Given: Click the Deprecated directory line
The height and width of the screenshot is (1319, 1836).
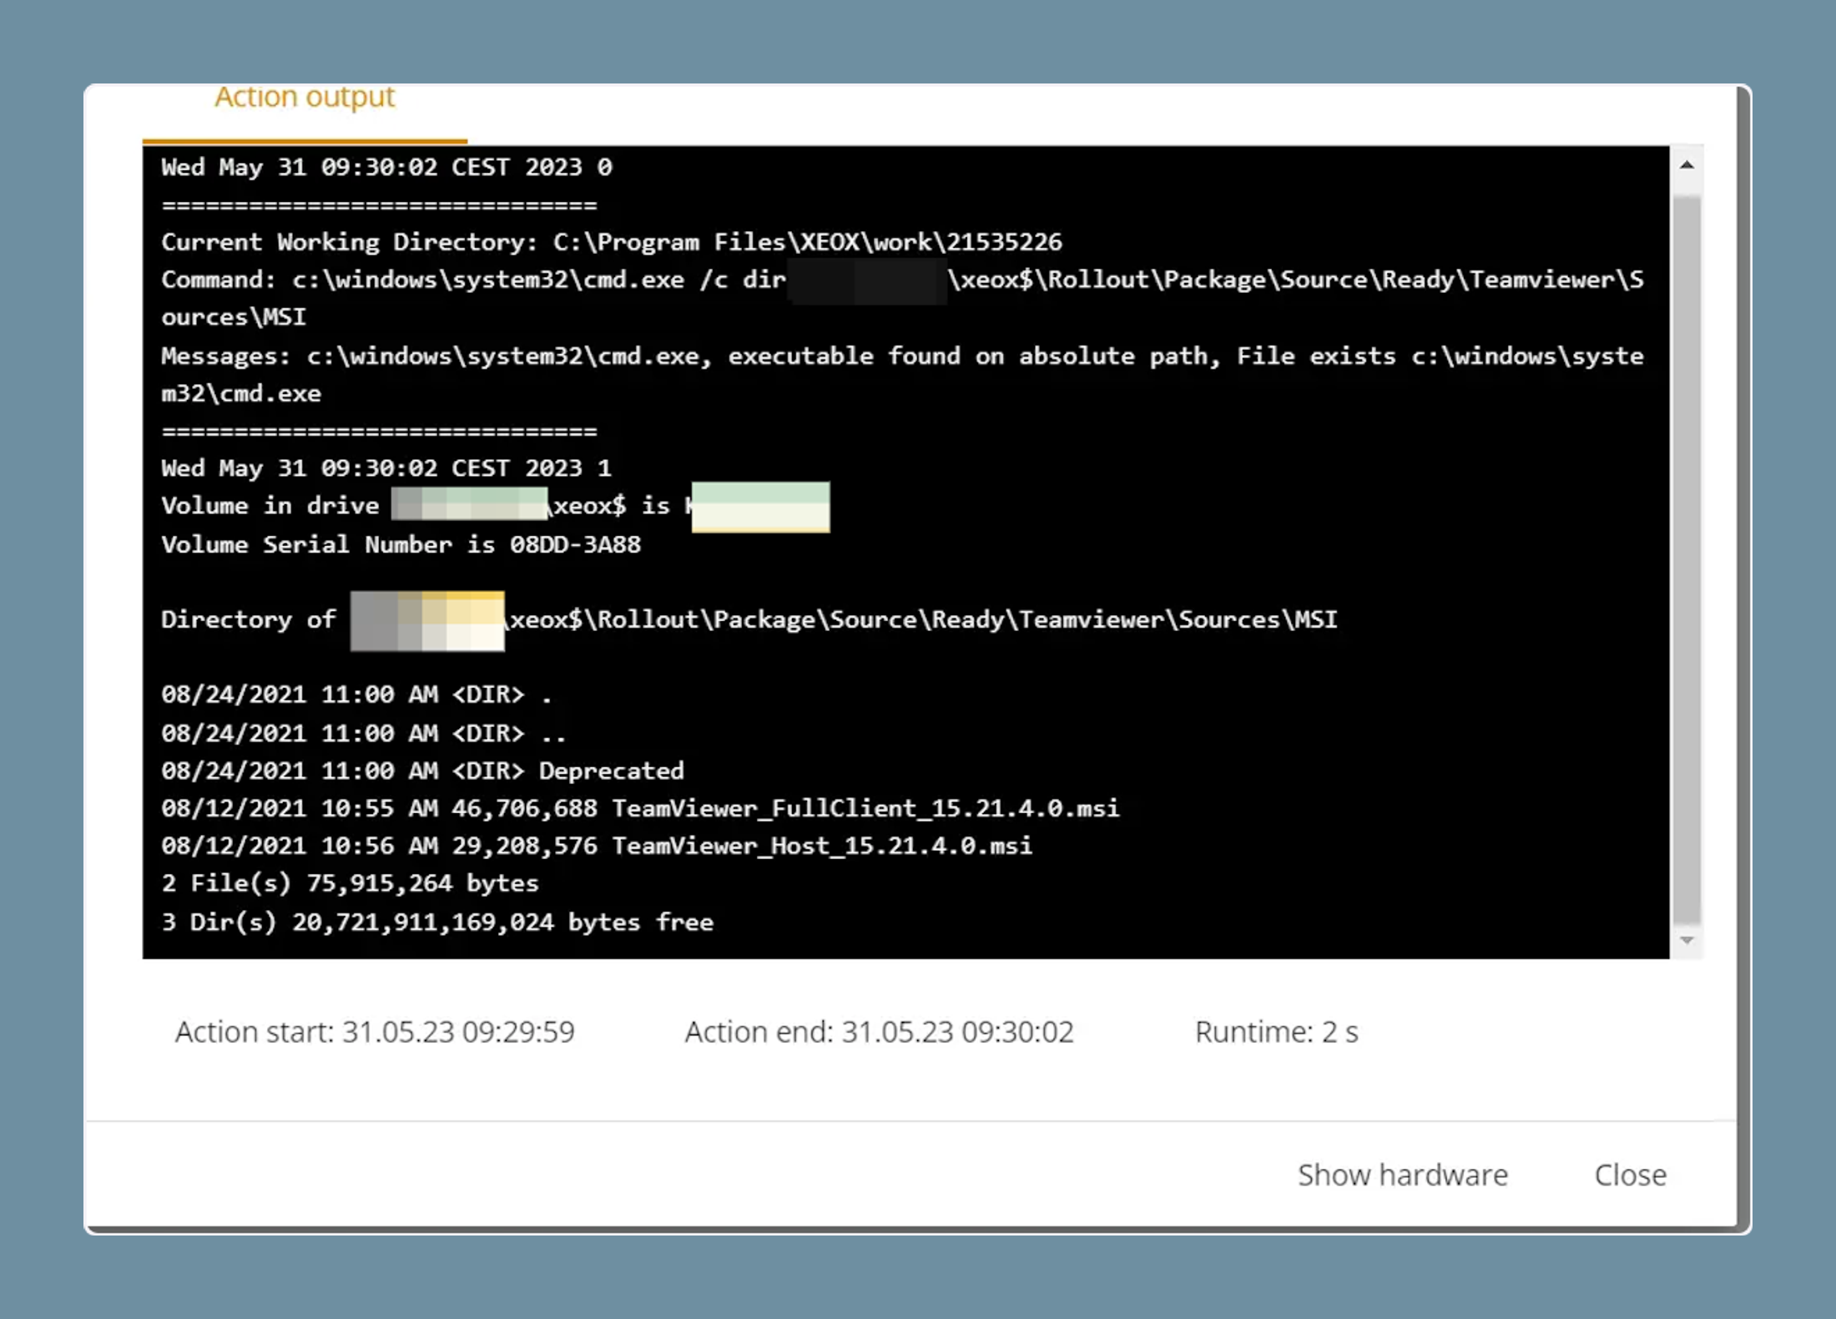Looking at the screenshot, I should [422, 771].
